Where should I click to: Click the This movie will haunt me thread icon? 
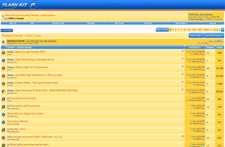pos(3,107)
